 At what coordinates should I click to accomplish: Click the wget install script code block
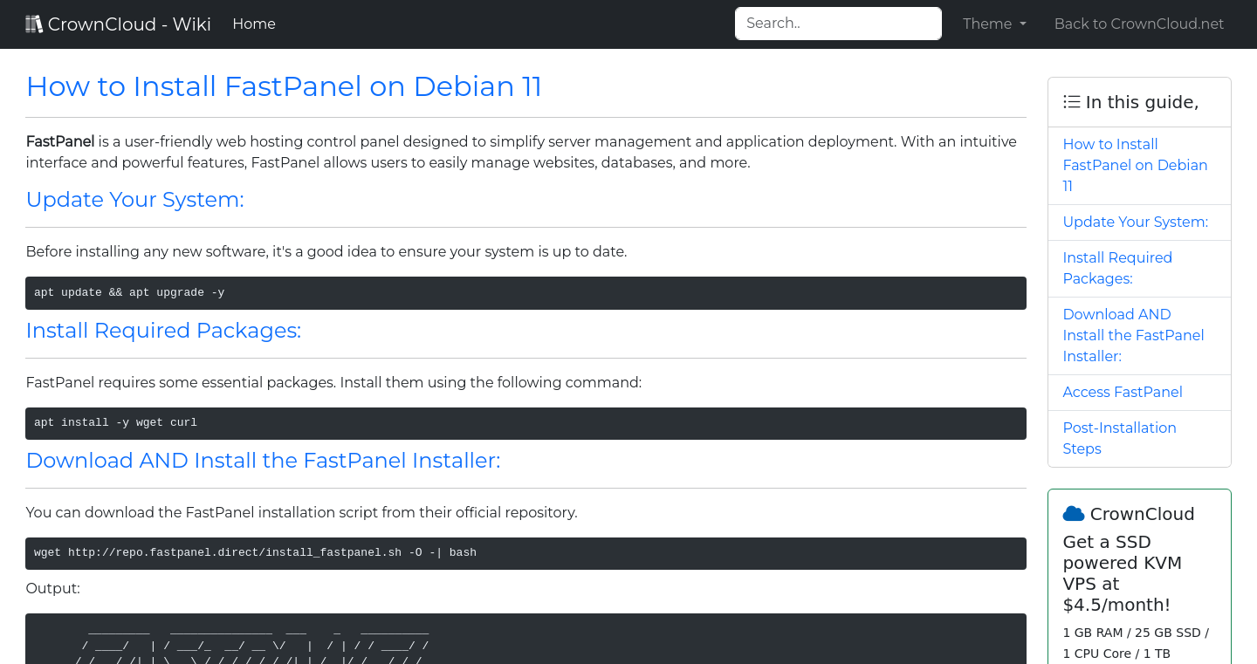[525, 553]
